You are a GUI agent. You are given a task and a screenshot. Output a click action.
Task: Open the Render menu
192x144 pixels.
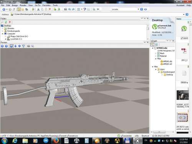tap(23, 5)
